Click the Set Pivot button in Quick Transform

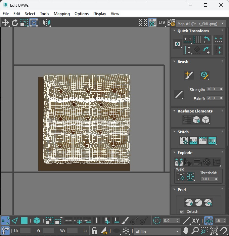[178, 44]
